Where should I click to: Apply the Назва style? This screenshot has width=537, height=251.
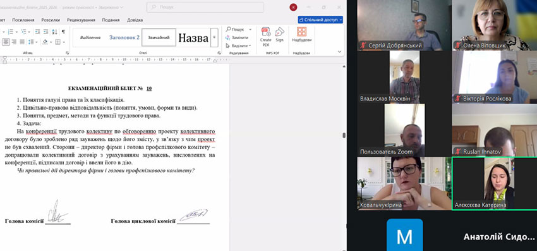(x=193, y=37)
